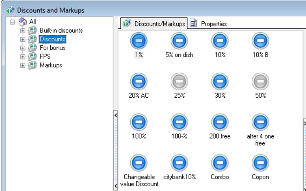Expand the Built-in discounts tree node

(x=23, y=31)
